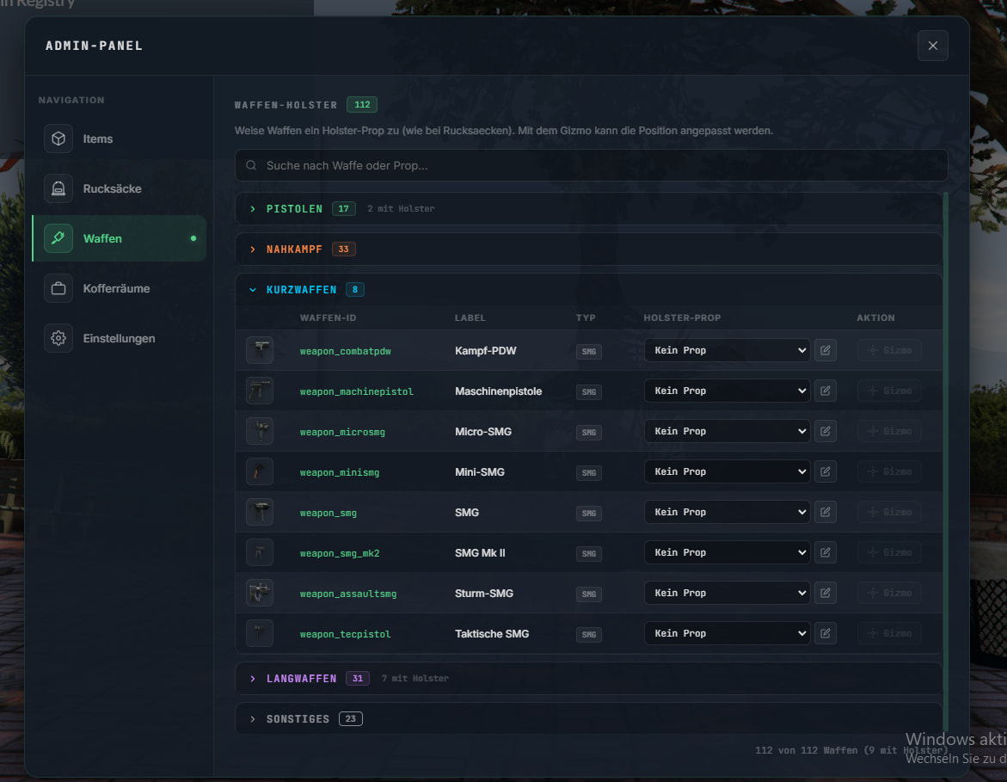The height and width of the screenshot is (782, 1007).
Task: Open holster prop dropdown for Maschinenpistole
Action: (727, 391)
